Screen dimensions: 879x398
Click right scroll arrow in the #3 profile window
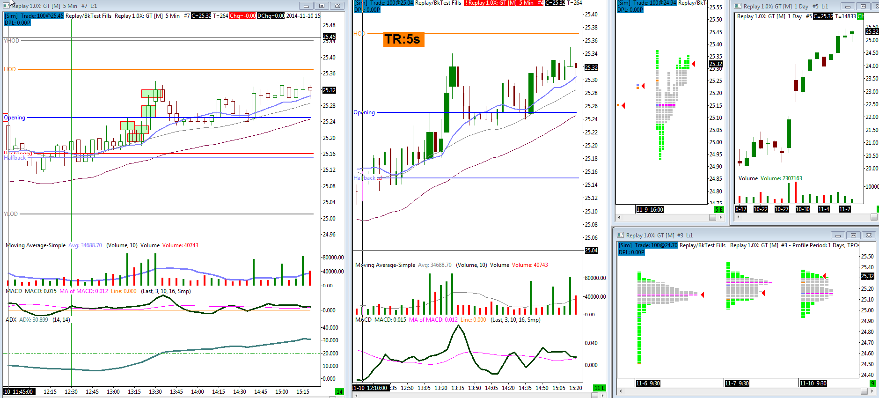[872, 391]
